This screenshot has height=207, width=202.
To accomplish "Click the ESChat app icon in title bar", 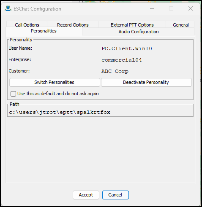I will [8, 8].
